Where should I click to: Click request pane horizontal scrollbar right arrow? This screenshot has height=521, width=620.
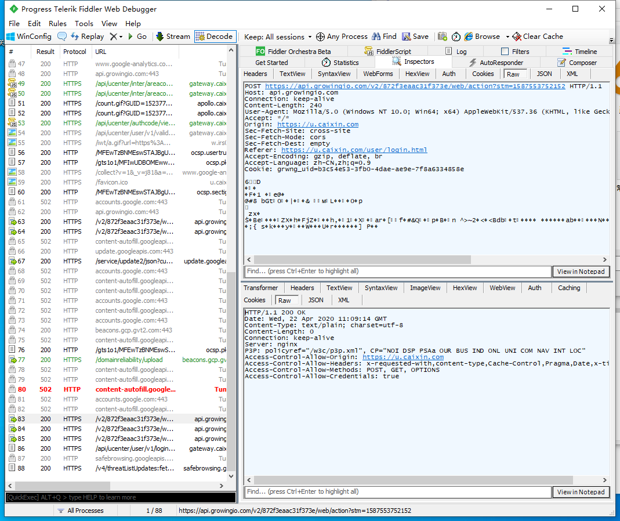[x=604, y=259]
